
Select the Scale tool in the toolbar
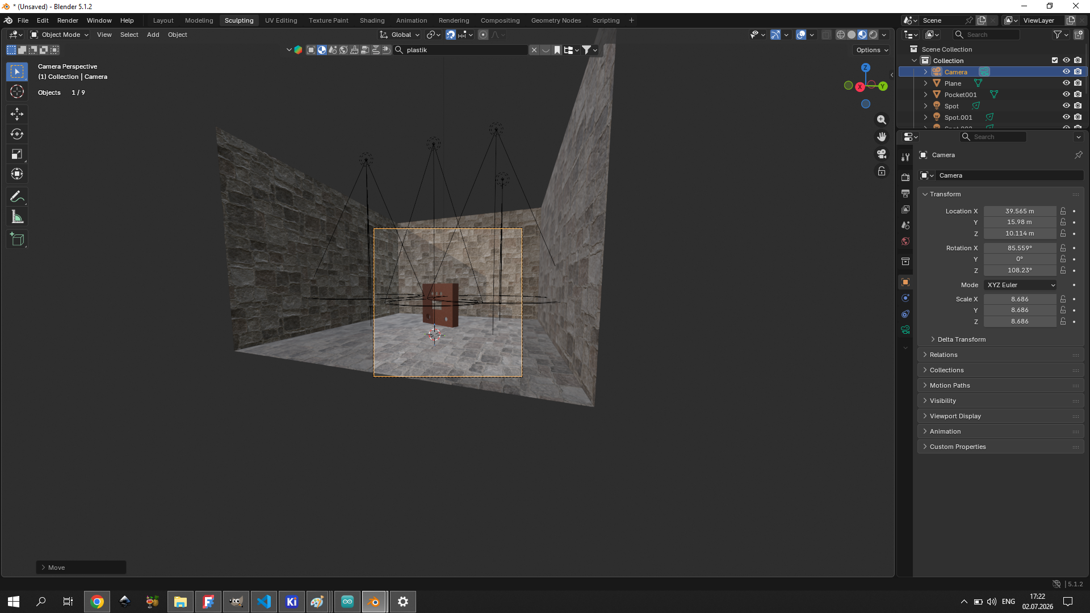[x=17, y=154]
